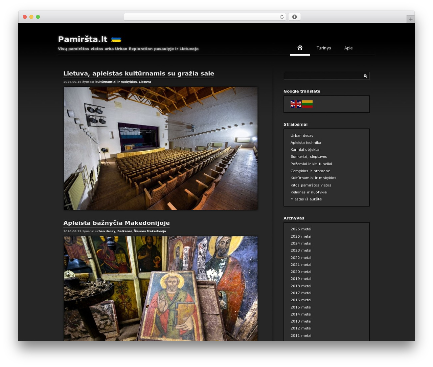
Task: Open the 2022 metai archive
Action: (x=301, y=258)
